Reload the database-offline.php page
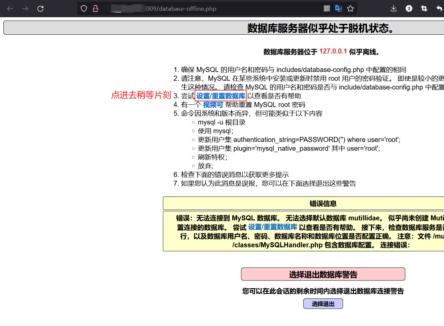Screen dimensions: 444x326 pyautogui.click(x=40, y=8)
